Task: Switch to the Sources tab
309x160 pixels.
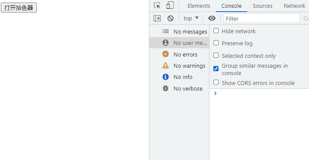Action: [x=263, y=6]
